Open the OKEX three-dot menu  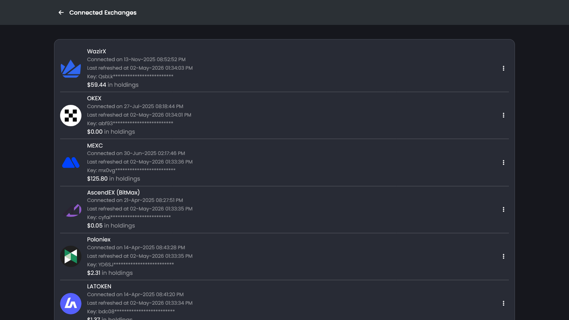(x=503, y=115)
